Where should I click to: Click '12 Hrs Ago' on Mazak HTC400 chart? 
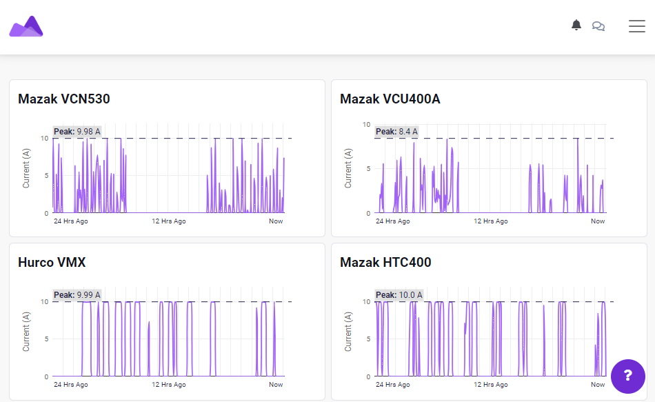tap(490, 385)
